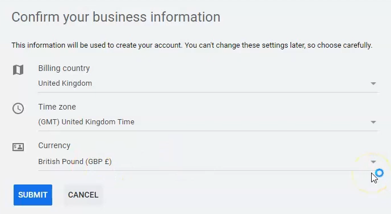Cancel the business information form
The width and height of the screenshot is (391, 214).
tap(83, 195)
